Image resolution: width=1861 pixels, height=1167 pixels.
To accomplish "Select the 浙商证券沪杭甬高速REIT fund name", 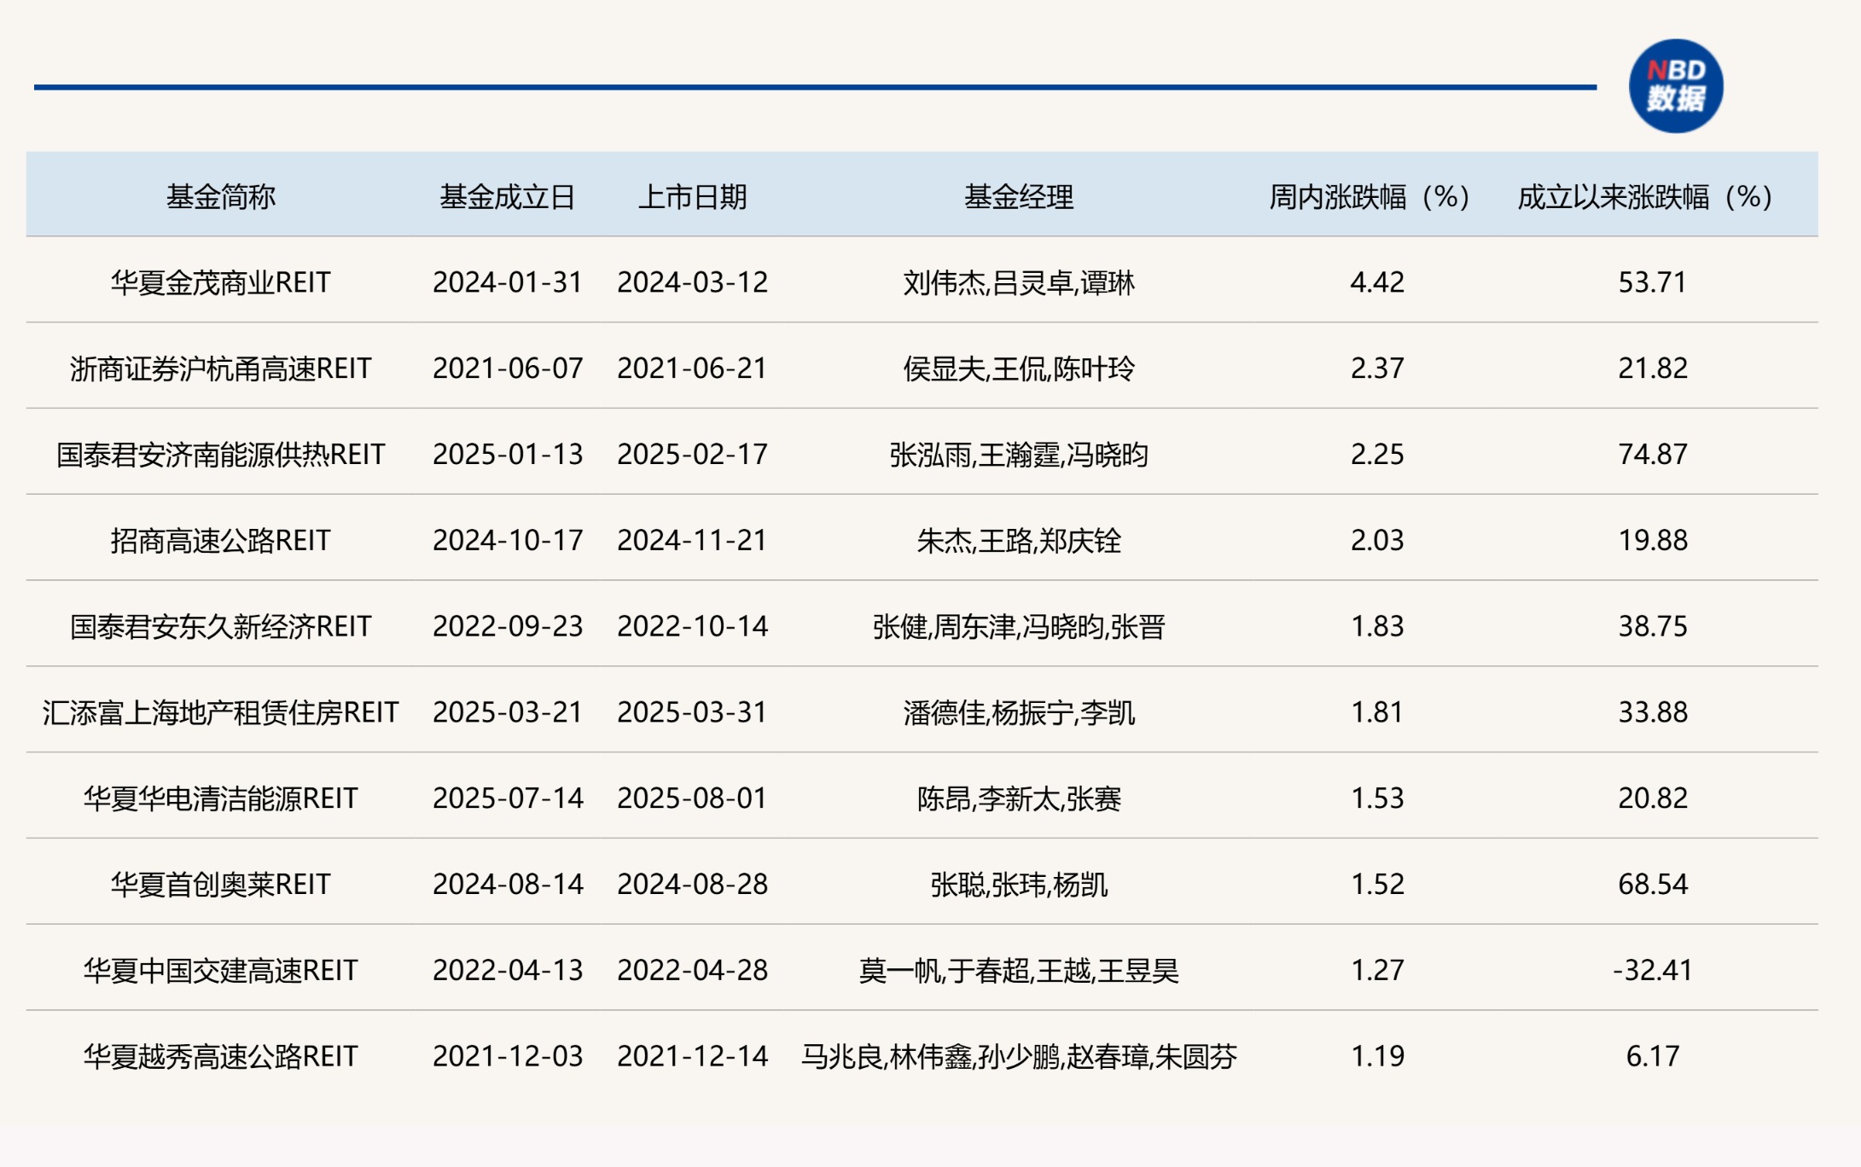I will 220,369.
